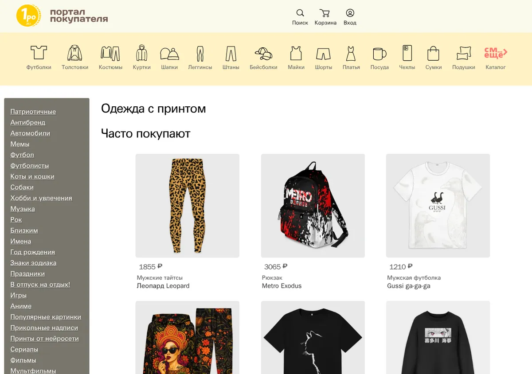Open Леопард Leopard tights product thumbnail
Screen dimensions: 532x374
tap(188, 206)
